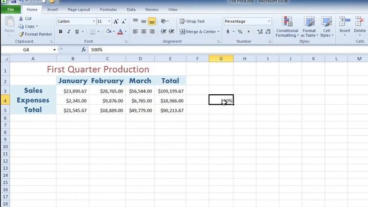Screen dimensions: 368x207
Task: Switch to the View tab
Action: (x=172, y=10)
